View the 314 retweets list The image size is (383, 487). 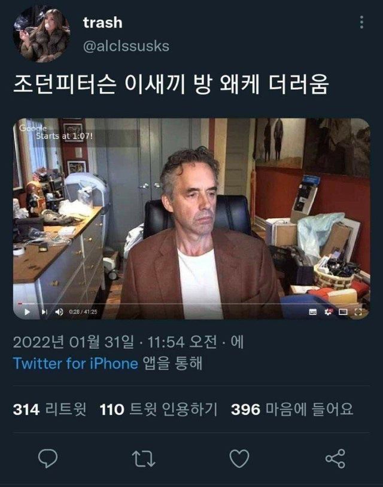click(50, 409)
